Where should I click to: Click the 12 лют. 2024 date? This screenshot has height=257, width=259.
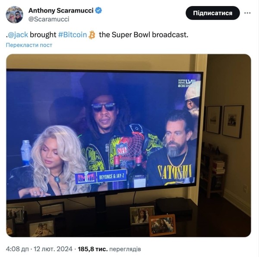[53, 249]
